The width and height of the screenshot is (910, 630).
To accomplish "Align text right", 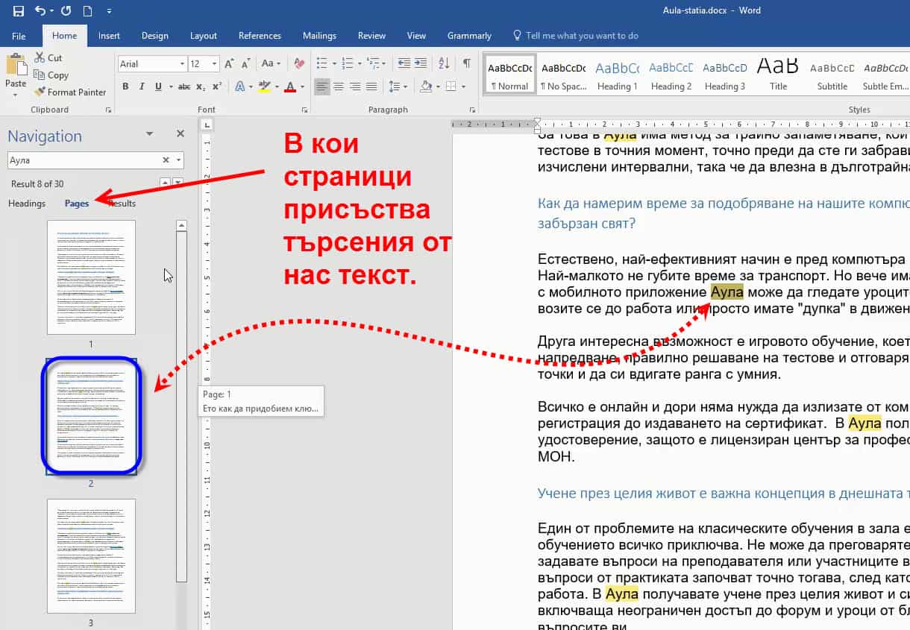I will (x=355, y=87).
